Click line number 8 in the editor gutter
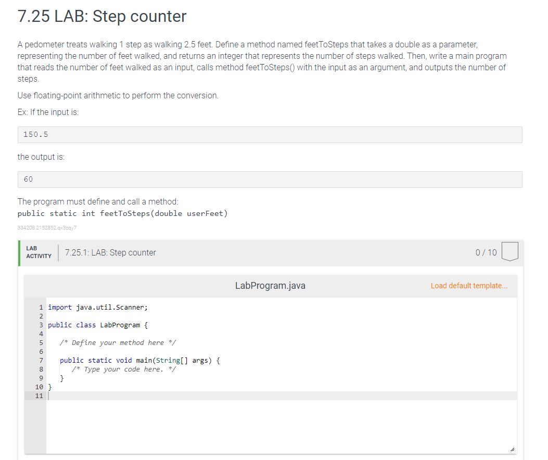Viewport: 548px width, 460px height. point(41,369)
